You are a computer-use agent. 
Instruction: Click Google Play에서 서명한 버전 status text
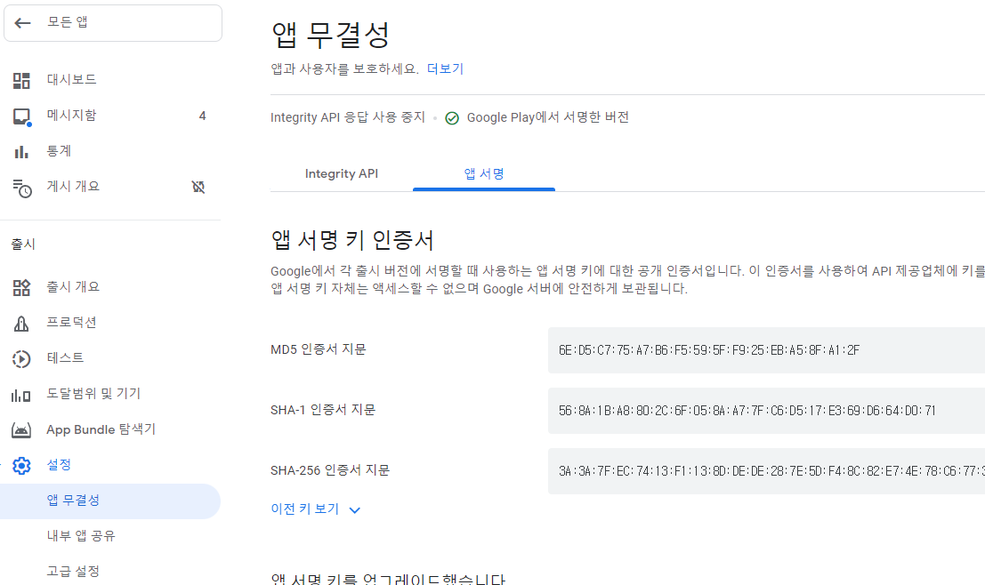[x=548, y=117]
